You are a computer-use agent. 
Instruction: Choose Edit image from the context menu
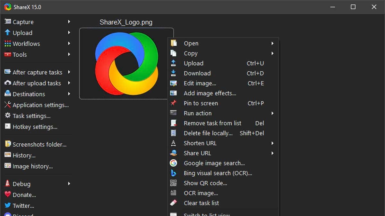point(200,83)
